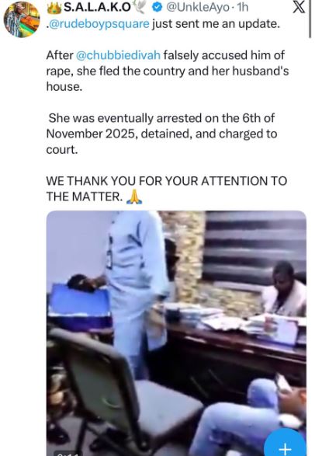The image size is (315, 456).
Task: Open the @rudeboypsquare mention
Action: click(98, 24)
